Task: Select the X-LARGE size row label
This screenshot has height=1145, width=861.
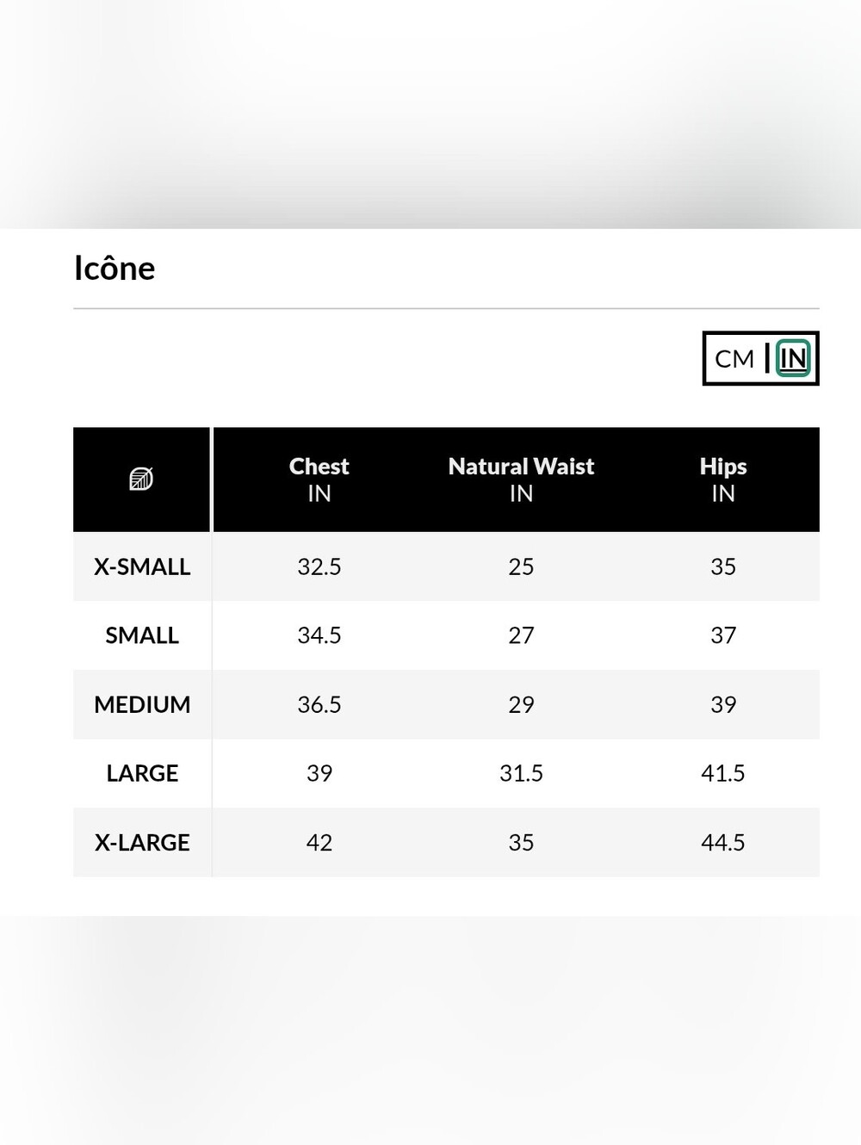Action: click(x=142, y=842)
